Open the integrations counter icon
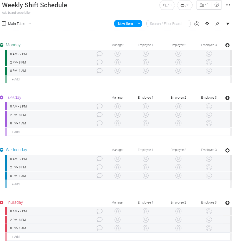Screen dimensions: 234x241 [167, 5]
